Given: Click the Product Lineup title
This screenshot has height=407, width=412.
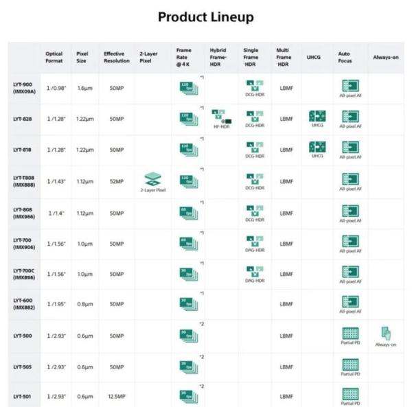Looking at the screenshot, I should [206, 16].
